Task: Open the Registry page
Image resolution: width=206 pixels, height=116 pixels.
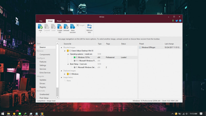Action: tap(43, 87)
